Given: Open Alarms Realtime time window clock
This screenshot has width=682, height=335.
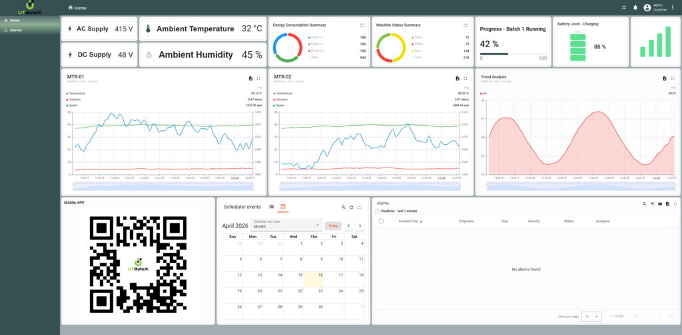Looking at the screenshot, I should pyautogui.click(x=377, y=211).
